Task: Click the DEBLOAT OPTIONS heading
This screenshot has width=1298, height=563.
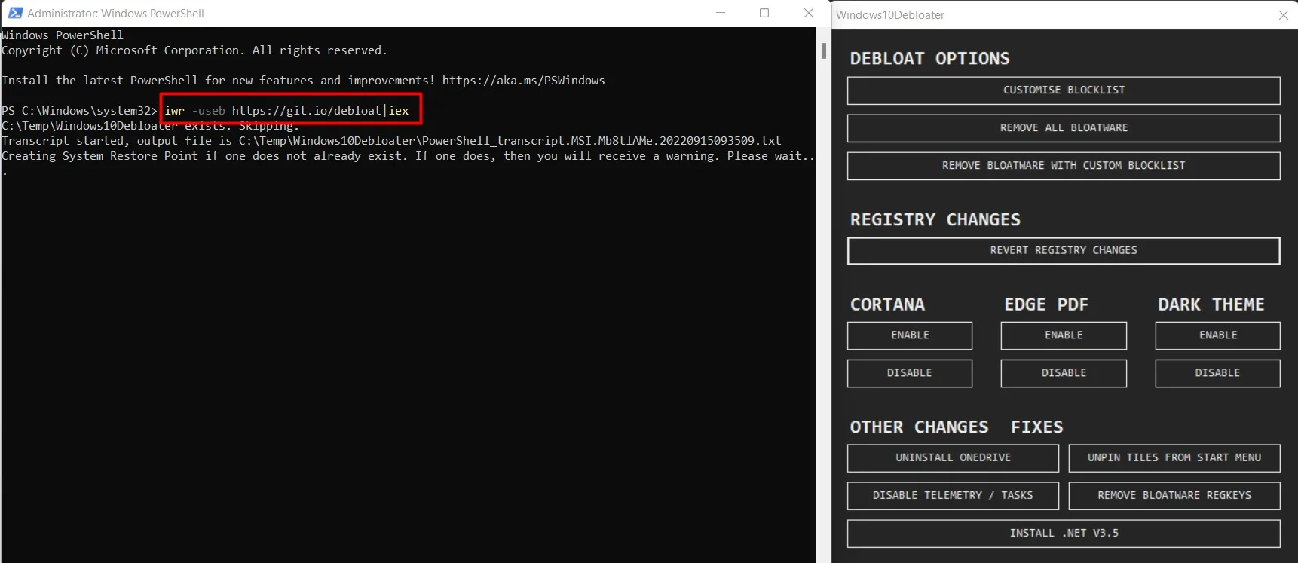Action: tap(929, 59)
